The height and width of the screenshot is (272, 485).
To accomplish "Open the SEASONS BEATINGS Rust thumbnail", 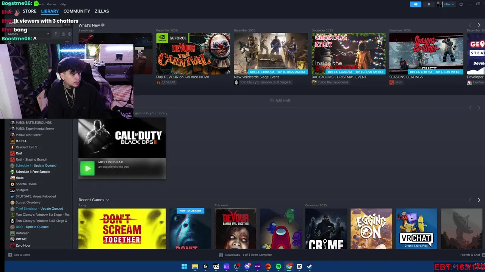I will 426,54.
